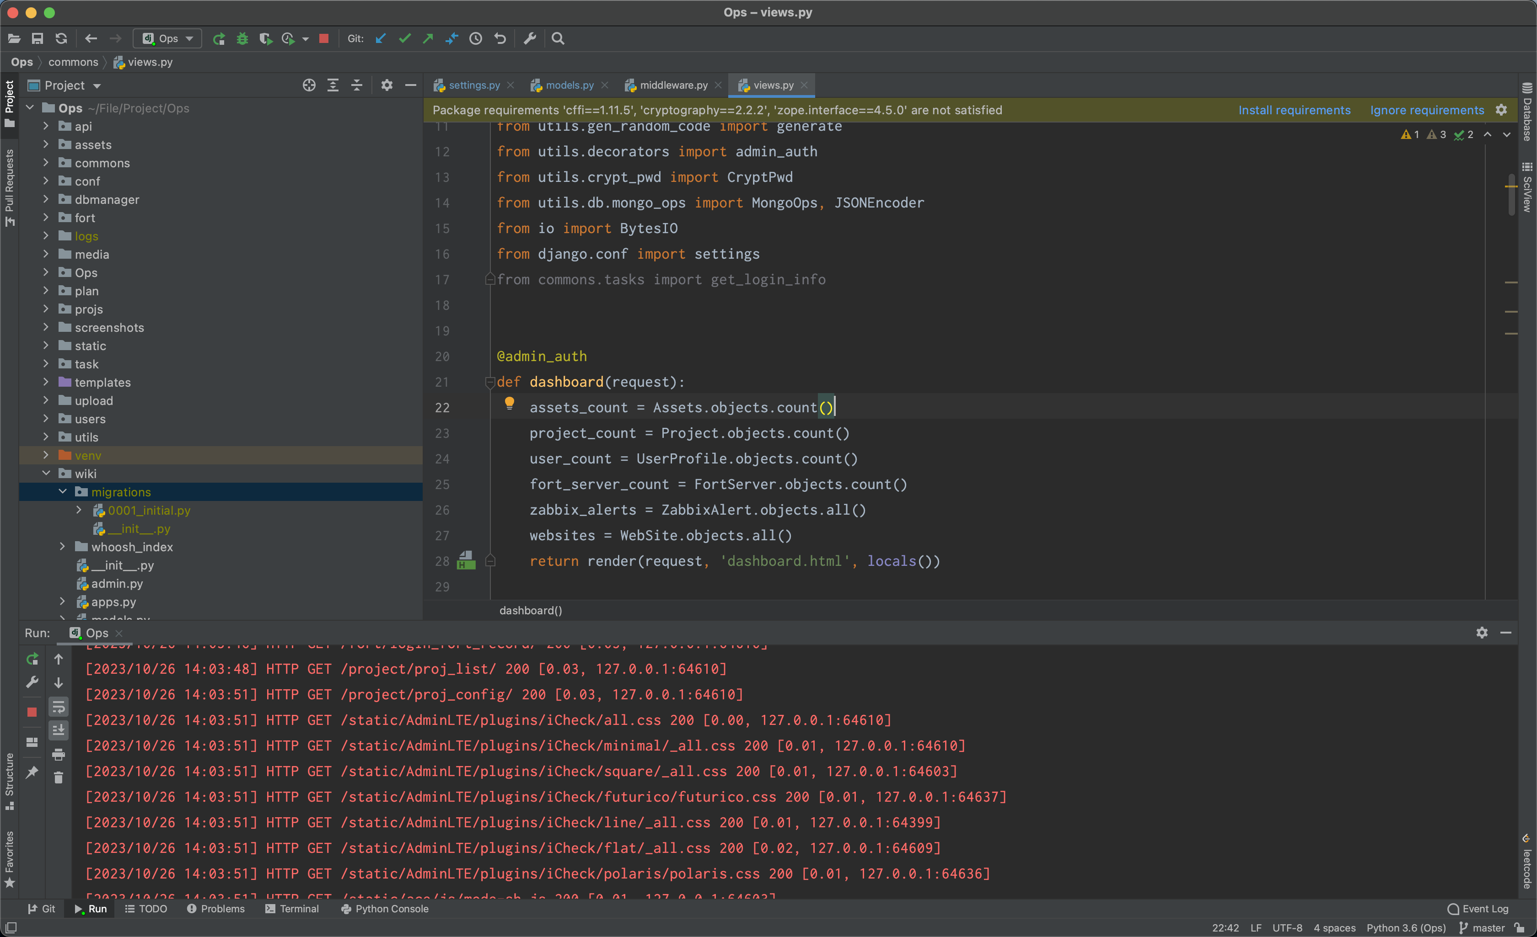Open the Ops run configuration dropdown
The height and width of the screenshot is (937, 1537).
coord(168,39)
